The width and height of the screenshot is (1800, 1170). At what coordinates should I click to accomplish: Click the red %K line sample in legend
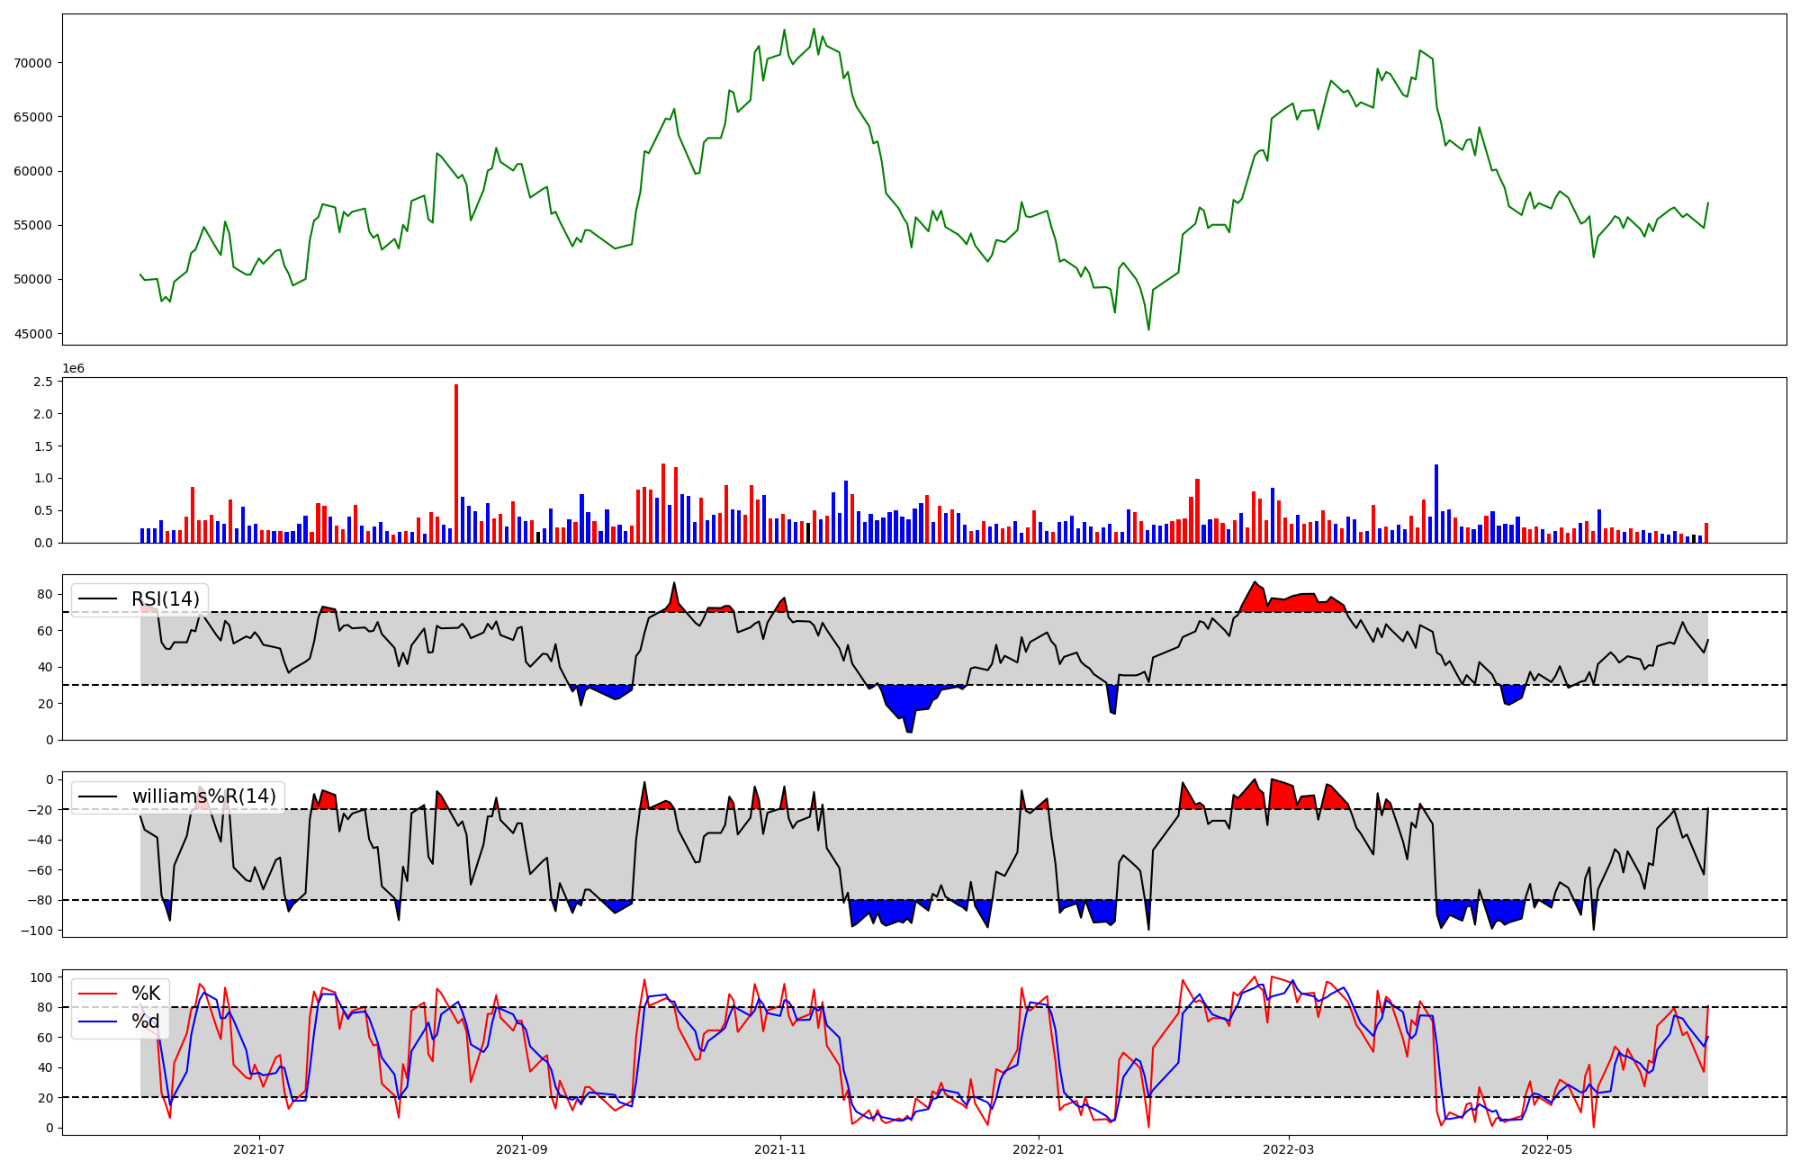(x=98, y=994)
